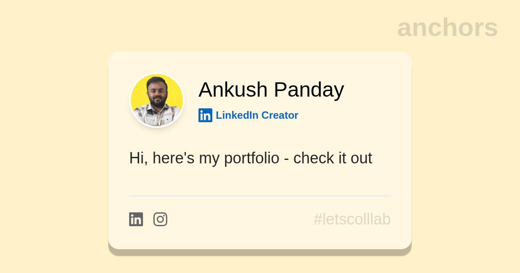Click the anchors logo text
Viewport: 520px width, 273px height.
447,28
